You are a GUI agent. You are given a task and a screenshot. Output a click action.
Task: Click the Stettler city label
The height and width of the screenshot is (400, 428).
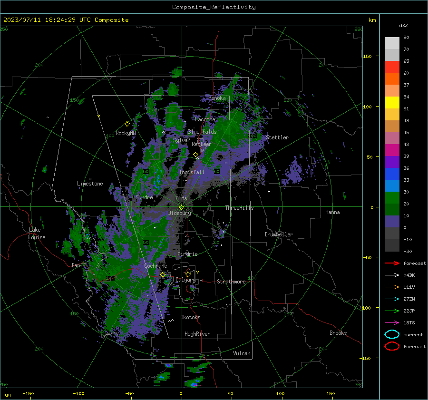pyautogui.click(x=277, y=137)
